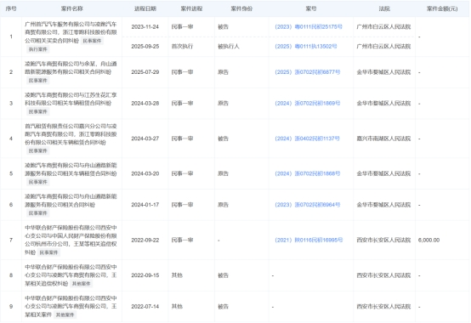Click the 首次执行 progress cell
This screenshot has height=323, width=471.
(x=182, y=46)
